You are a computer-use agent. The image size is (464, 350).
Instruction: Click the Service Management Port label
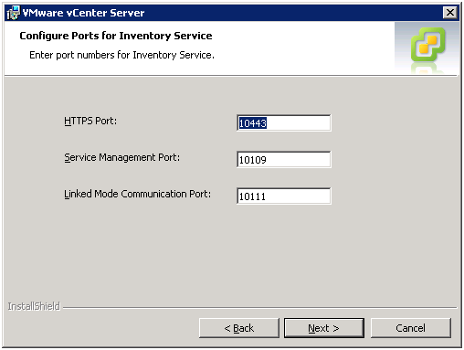(121, 157)
